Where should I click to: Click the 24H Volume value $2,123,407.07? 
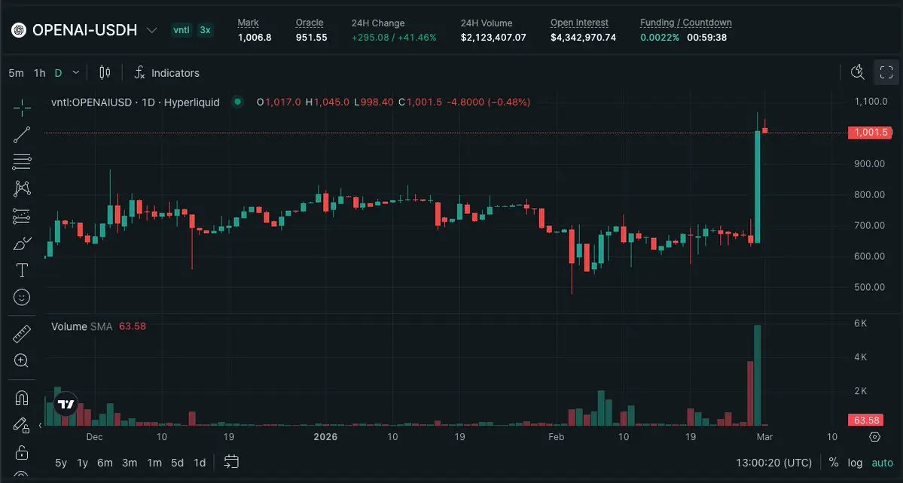[x=493, y=38]
